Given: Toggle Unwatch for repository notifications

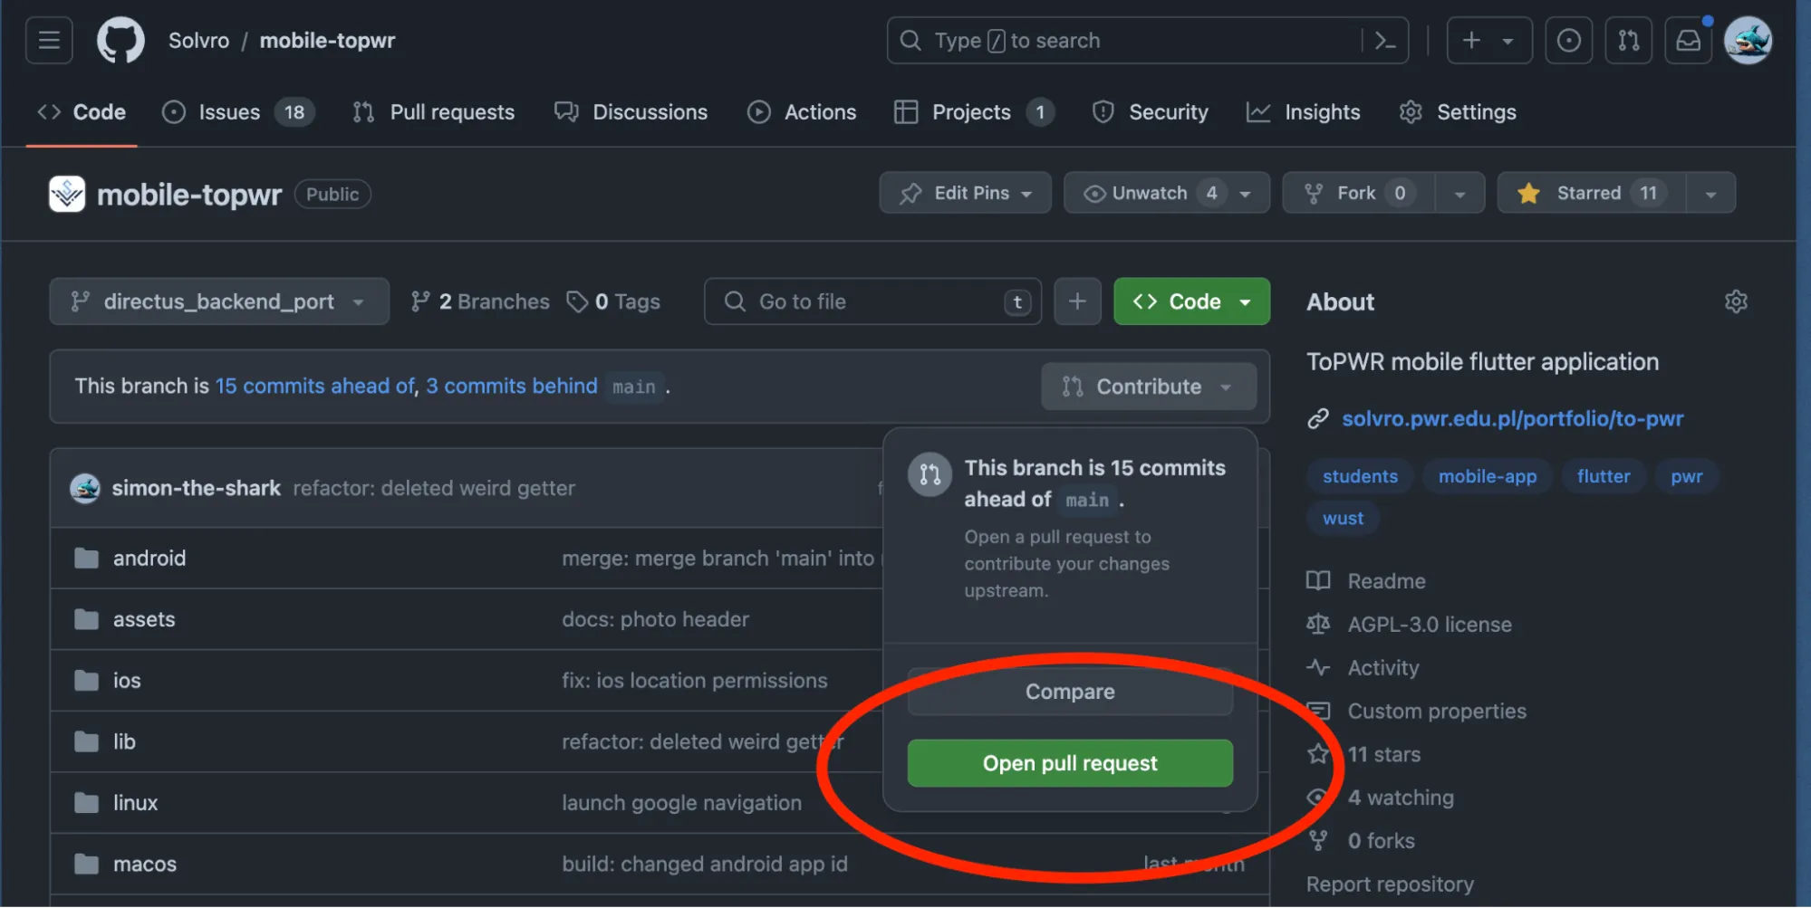Looking at the screenshot, I should point(1149,193).
